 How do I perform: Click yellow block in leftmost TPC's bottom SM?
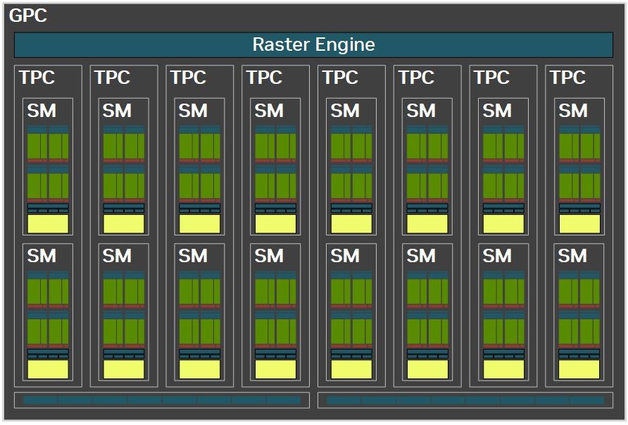coord(48,369)
